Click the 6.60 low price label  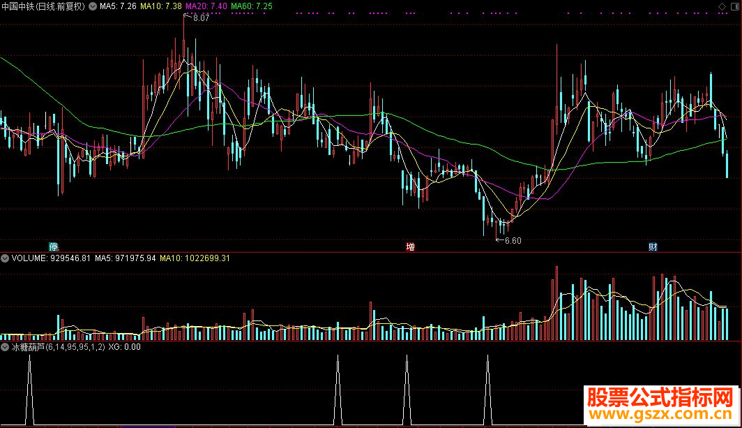(513, 241)
